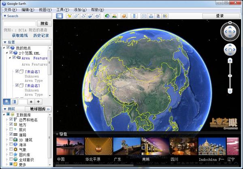Screen dimensions: 243x169
Task: Toggle sunlight across the landscape icon
Action: 114,16
